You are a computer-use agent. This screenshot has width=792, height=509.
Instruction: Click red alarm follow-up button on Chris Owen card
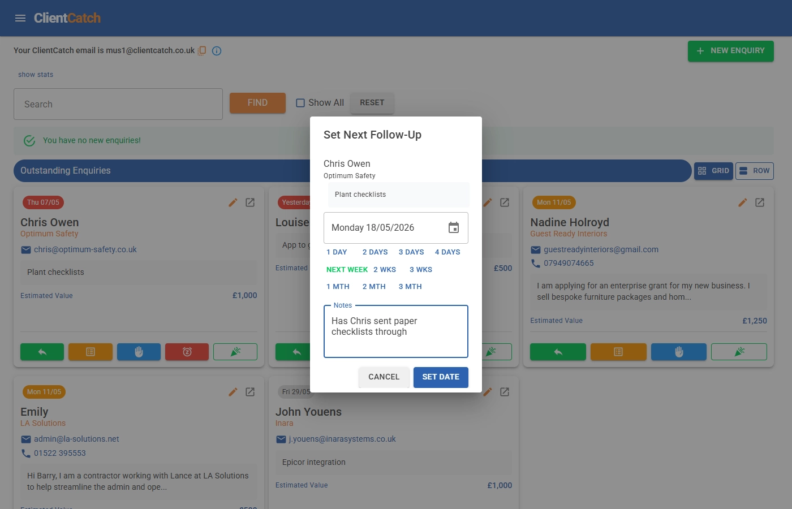[x=187, y=352]
